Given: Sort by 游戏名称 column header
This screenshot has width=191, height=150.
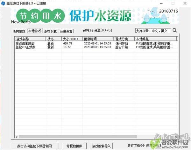Looking at the screenshot, I should click(x=30, y=39).
